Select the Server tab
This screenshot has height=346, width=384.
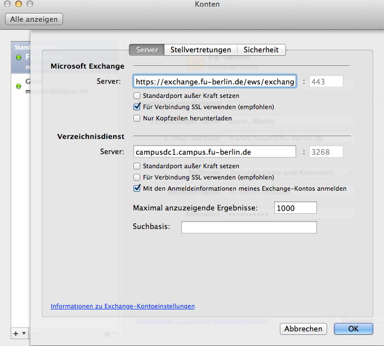tap(147, 50)
